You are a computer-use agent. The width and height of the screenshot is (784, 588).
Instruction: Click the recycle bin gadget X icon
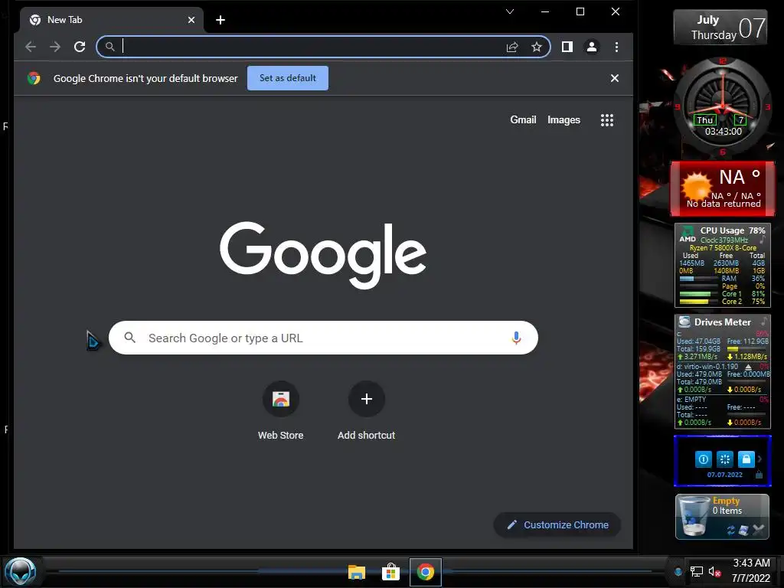coord(759,530)
